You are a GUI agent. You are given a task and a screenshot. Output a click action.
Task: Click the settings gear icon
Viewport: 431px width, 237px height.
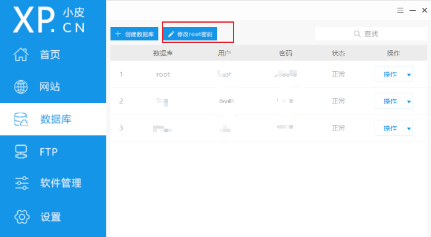tap(21, 217)
